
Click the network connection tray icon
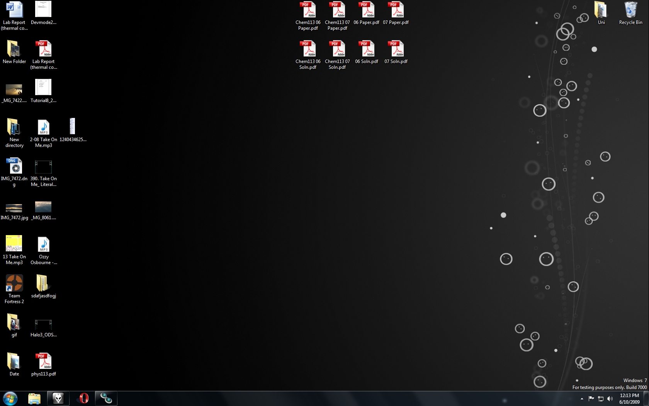tap(601, 399)
